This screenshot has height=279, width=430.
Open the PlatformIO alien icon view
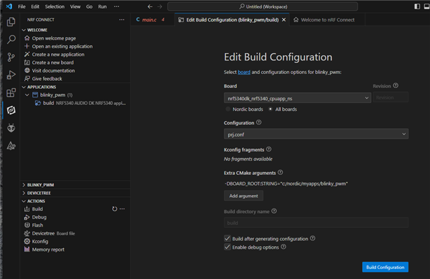tap(11, 128)
